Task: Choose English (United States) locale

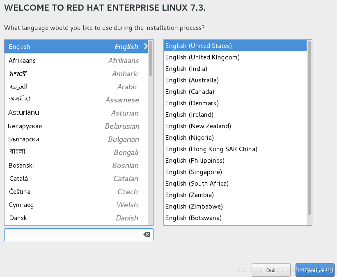Action: click(x=235, y=46)
